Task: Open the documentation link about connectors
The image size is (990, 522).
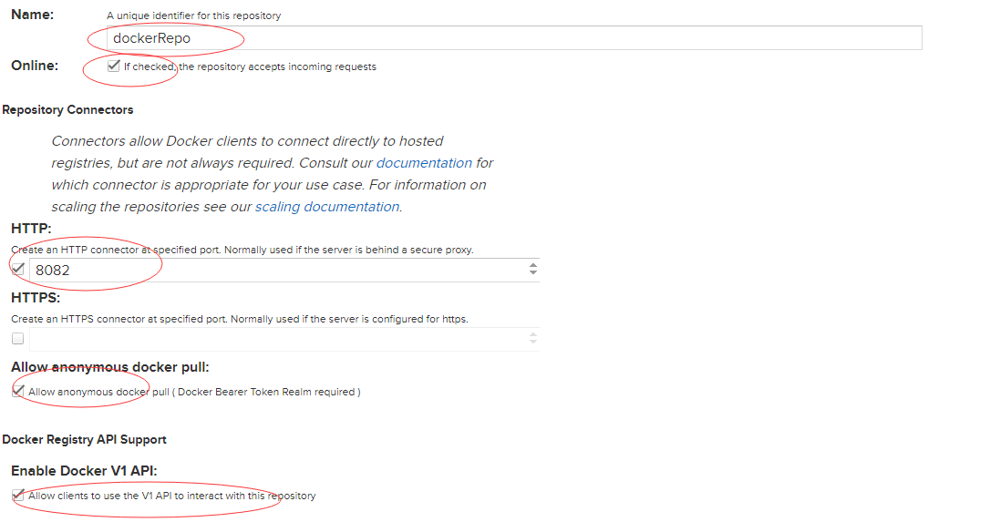Action: point(424,163)
